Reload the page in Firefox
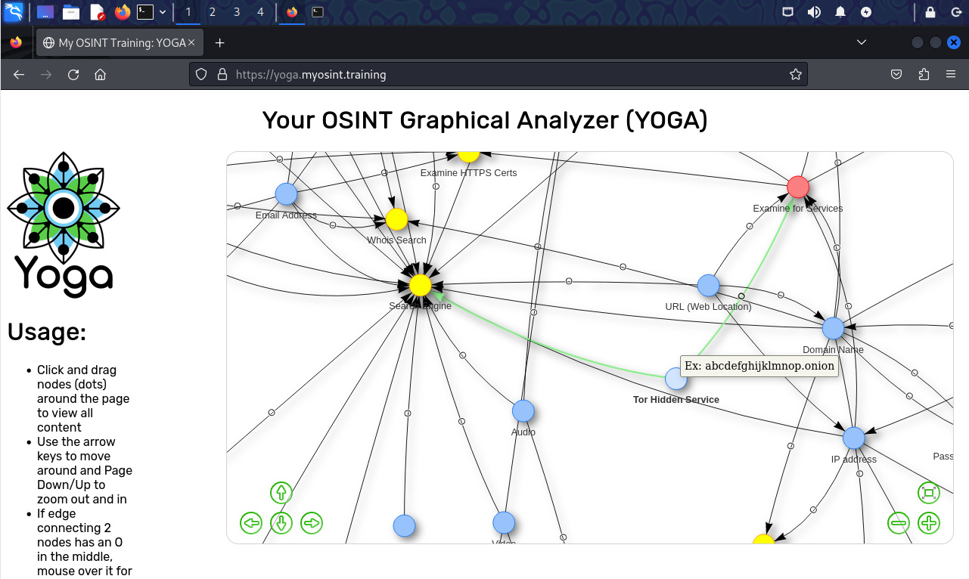This screenshot has width=969, height=579. click(73, 74)
